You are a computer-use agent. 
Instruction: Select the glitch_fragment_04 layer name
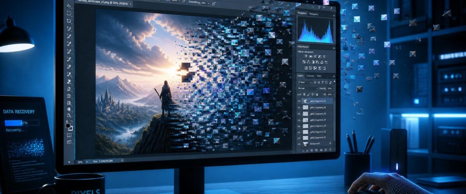tap(318, 120)
